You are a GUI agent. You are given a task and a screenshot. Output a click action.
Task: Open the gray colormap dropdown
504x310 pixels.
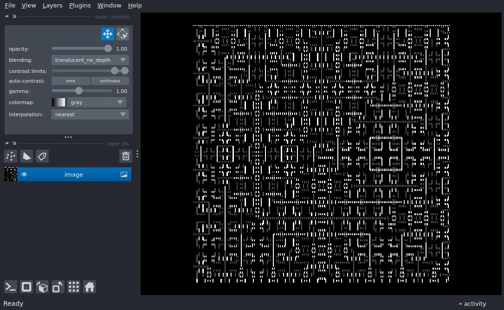tap(97, 102)
